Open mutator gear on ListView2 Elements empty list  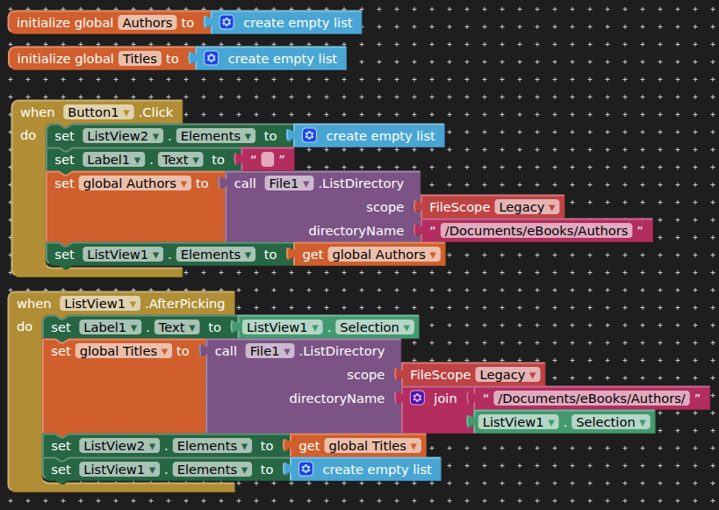pyautogui.click(x=309, y=136)
